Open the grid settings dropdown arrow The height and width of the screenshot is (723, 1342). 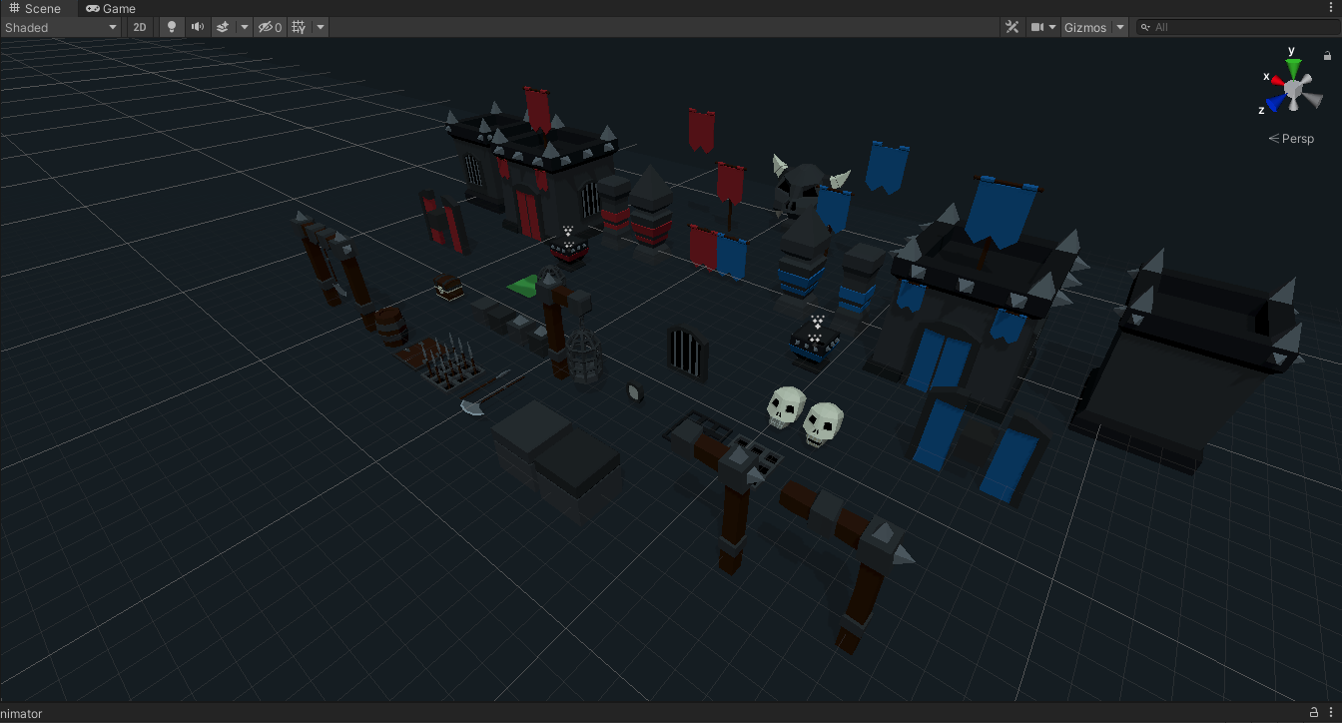click(321, 27)
